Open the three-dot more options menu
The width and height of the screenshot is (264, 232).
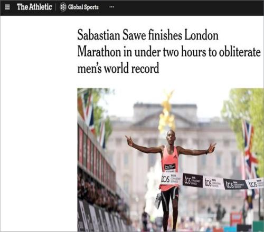coord(111,7)
